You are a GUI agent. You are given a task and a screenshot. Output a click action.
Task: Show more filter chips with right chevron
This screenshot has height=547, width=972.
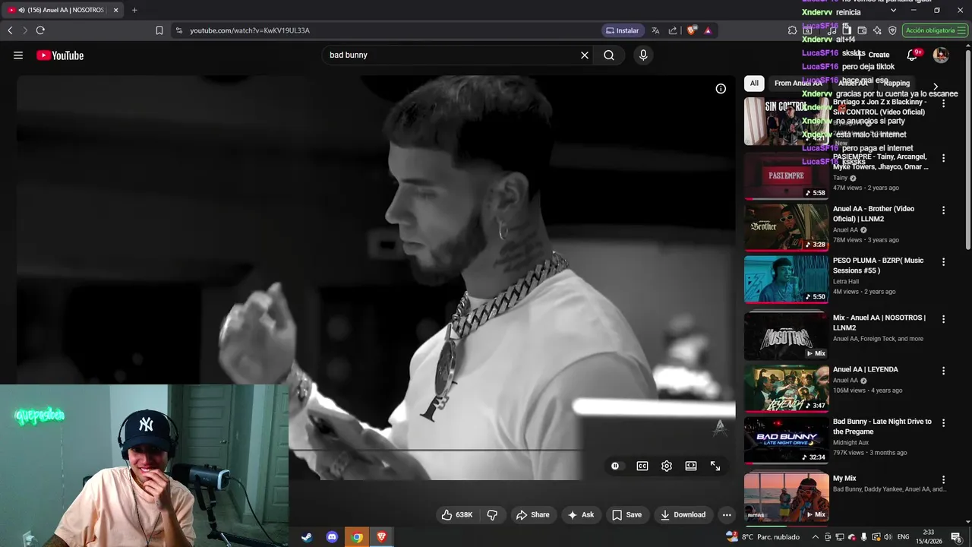tap(936, 87)
